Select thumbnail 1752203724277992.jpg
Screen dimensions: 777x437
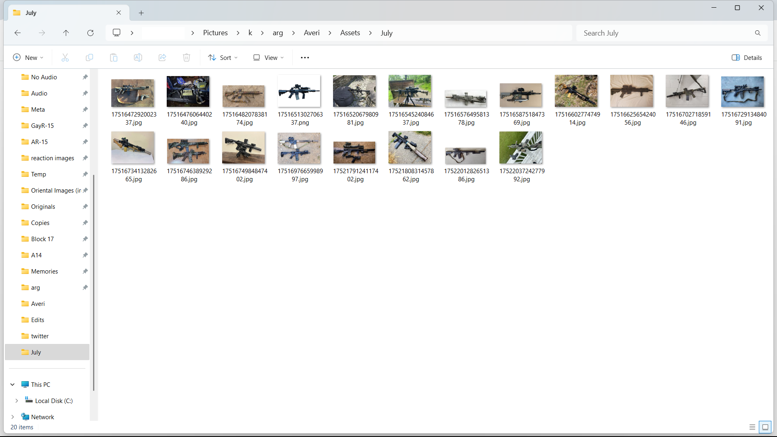(521, 148)
